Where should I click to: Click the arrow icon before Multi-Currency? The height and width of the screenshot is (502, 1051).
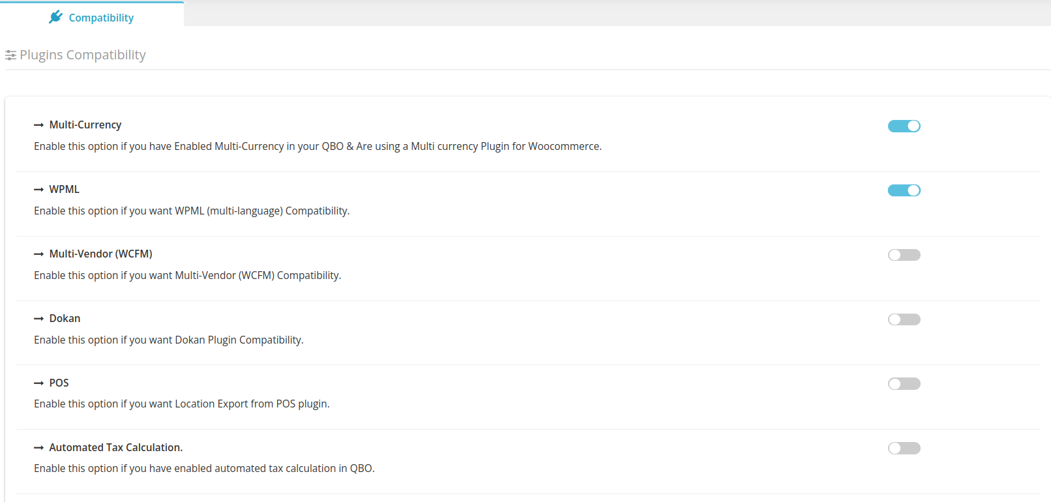point(38,125)
